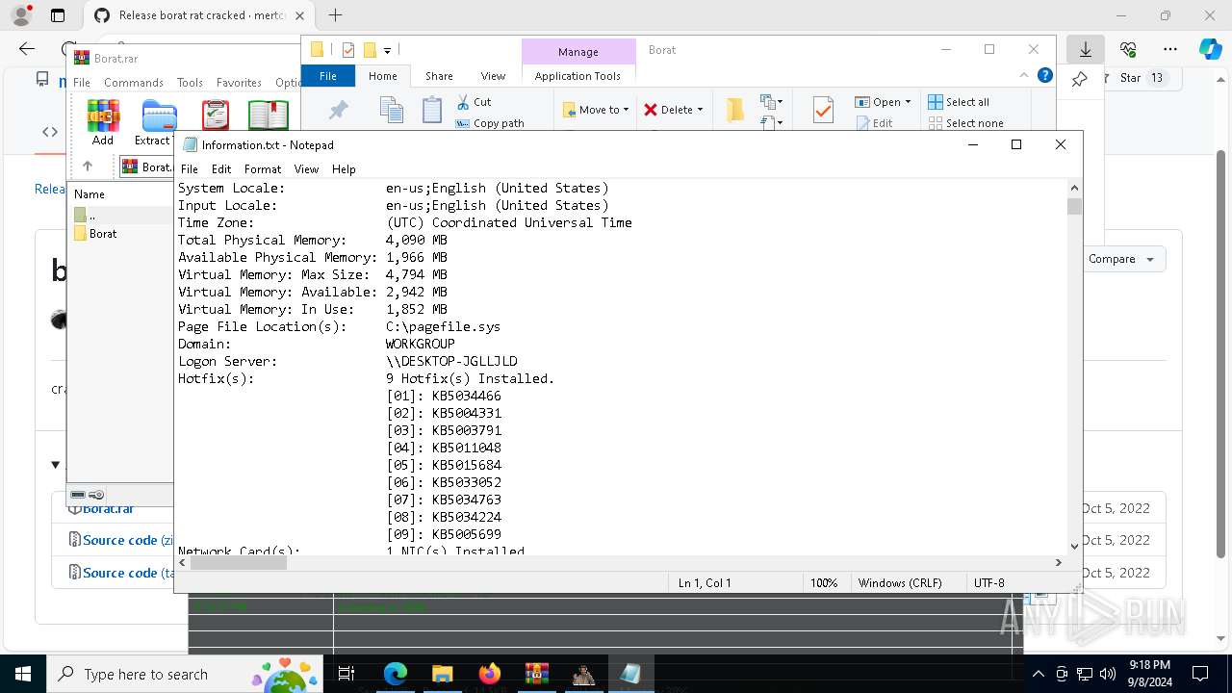The image size is (1232, 693).
Task: Click the Edge profile avatar icon
Action: point(21,15)
